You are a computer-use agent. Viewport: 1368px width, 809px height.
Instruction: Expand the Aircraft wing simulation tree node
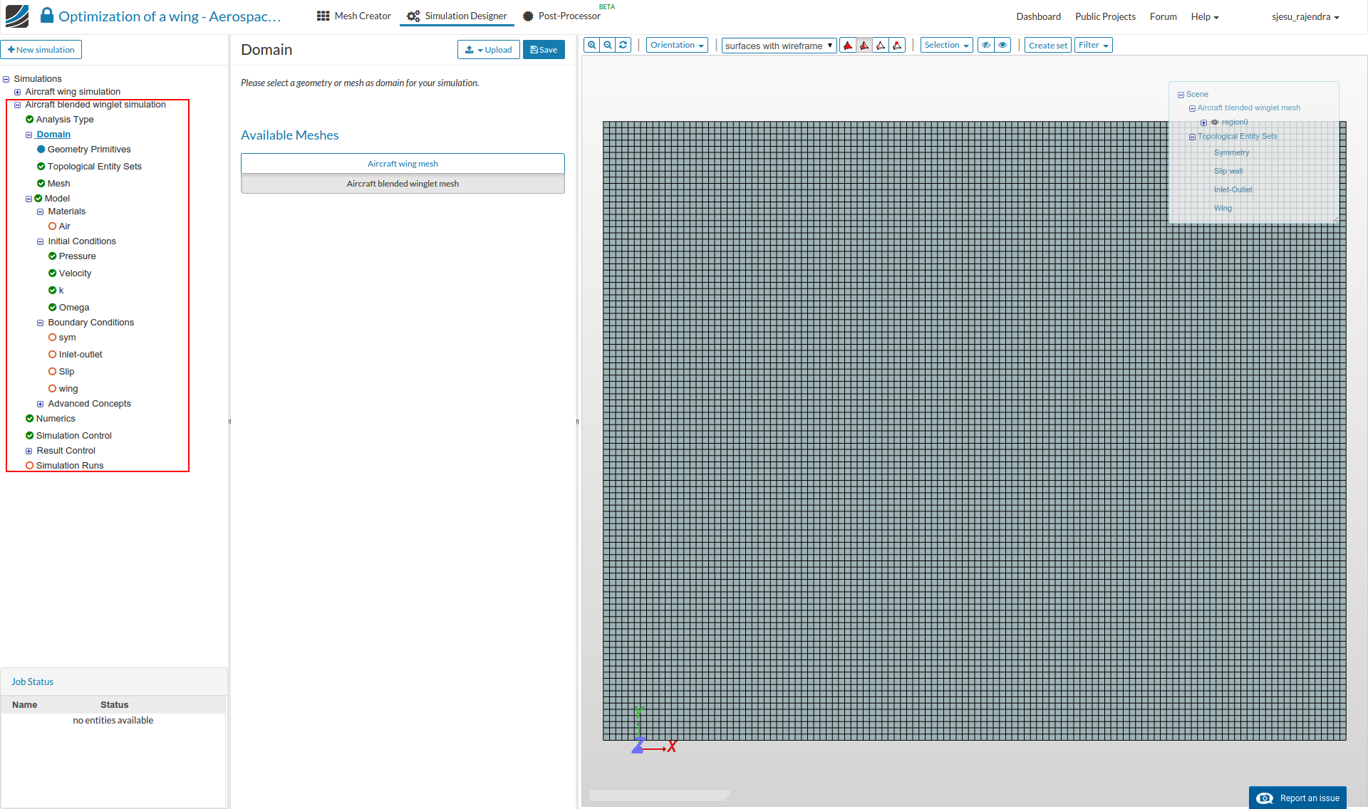(18, 92)
